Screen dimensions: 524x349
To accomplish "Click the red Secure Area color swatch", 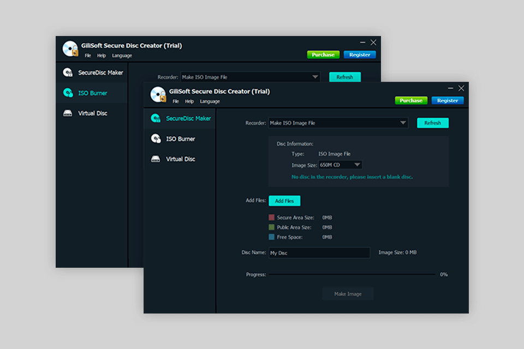I will (271, 218).
